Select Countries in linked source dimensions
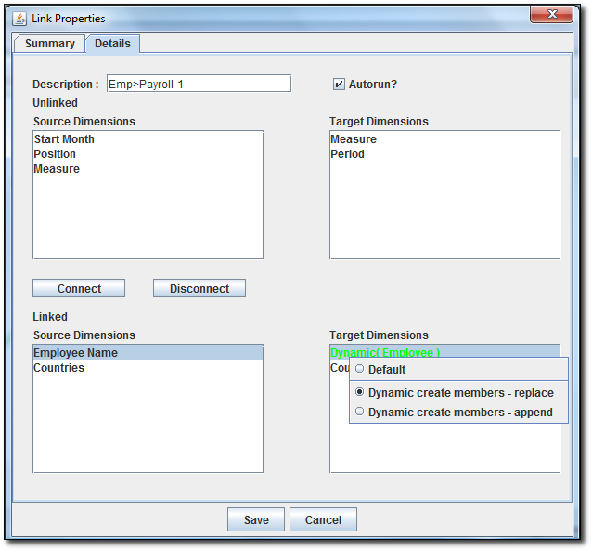The height and width of the screenshot is (551, 592). click(59, 368)
